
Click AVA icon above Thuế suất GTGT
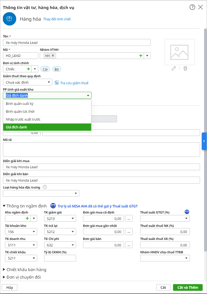click(x=187, y=212)
